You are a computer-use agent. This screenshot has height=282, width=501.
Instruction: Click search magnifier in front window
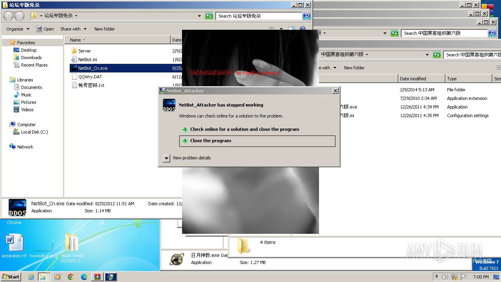coord(306,16)
